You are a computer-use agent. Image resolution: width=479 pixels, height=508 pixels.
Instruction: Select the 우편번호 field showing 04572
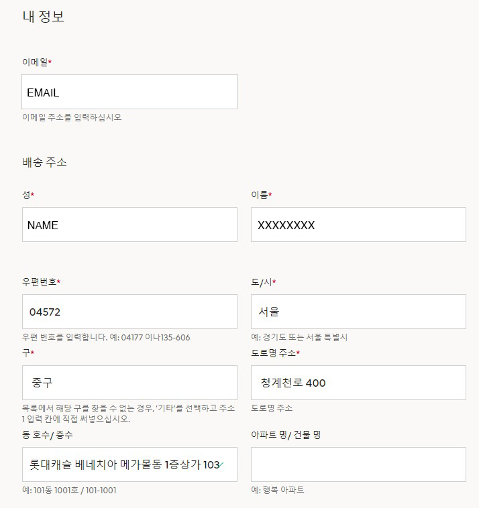tap(129, 312)
